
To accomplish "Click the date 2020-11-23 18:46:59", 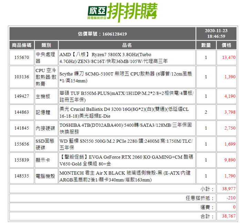I will point(216,33).
